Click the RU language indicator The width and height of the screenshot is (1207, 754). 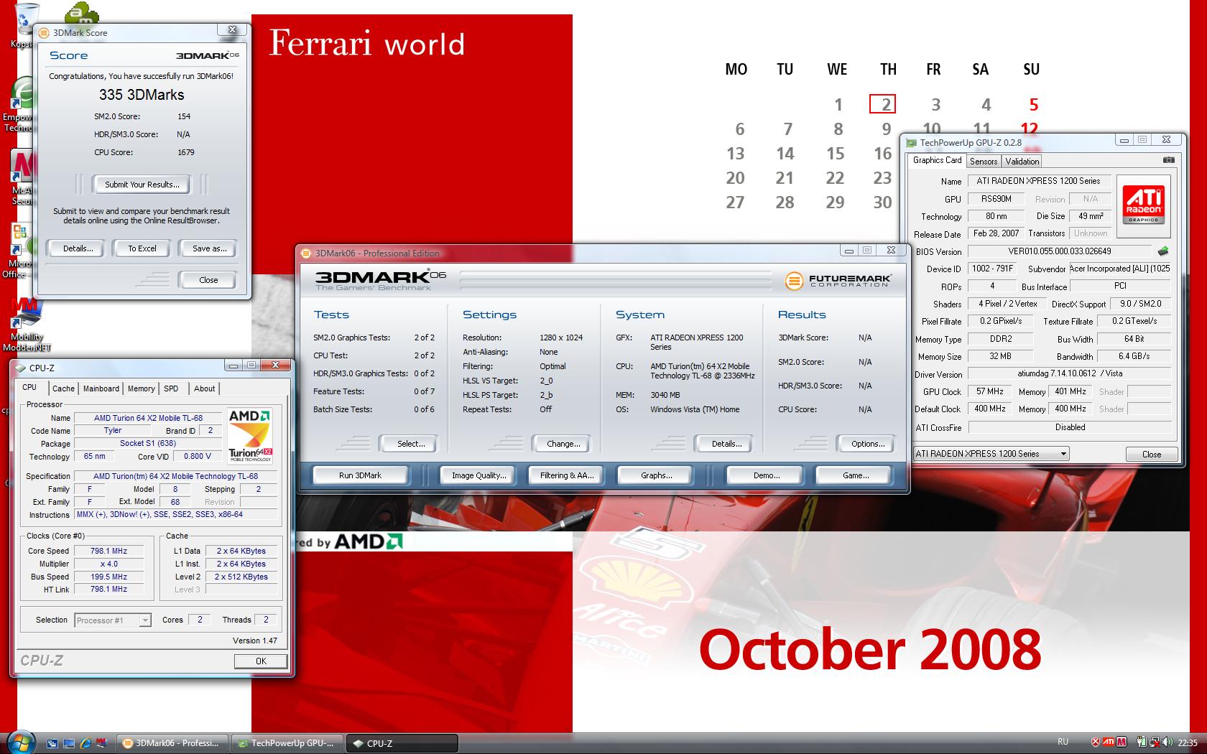[x=1063, y=742]
